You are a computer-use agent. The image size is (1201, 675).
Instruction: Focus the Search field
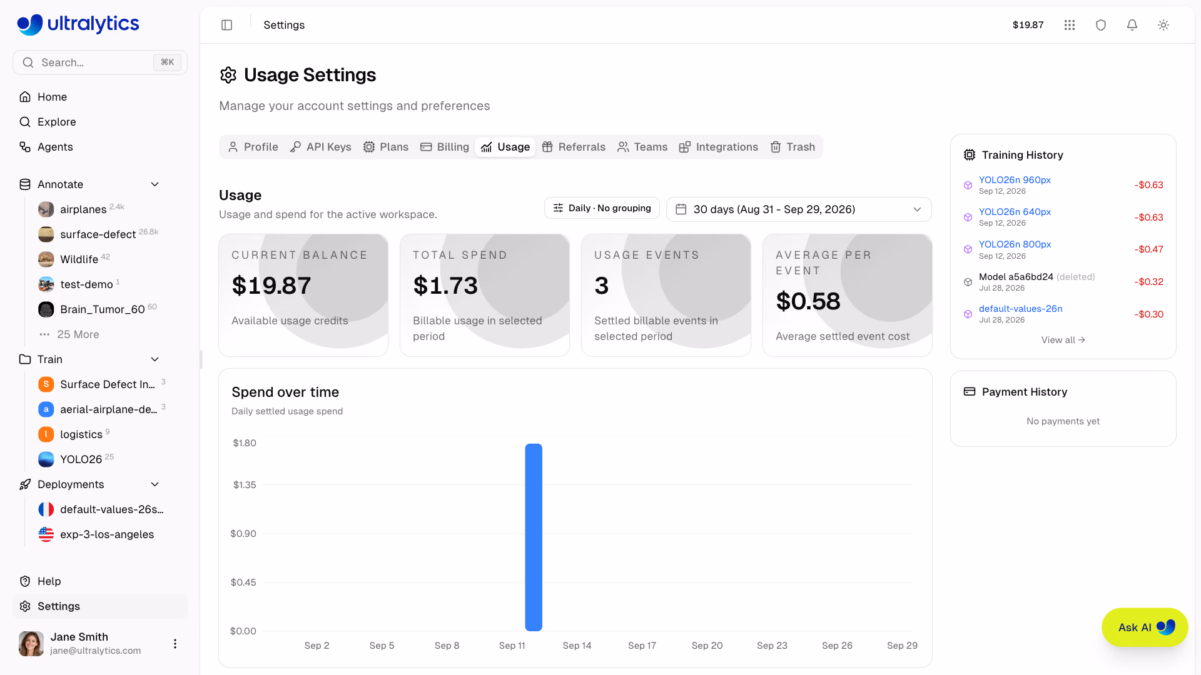100,62
